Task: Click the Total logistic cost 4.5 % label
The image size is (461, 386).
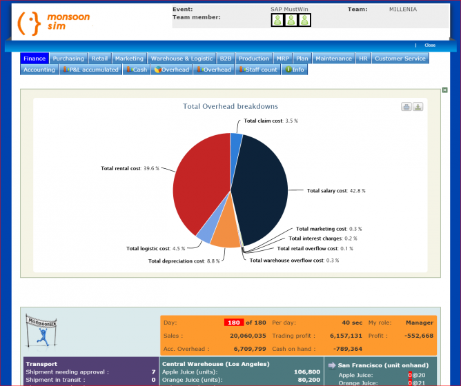Action: [x=155, y=249]
